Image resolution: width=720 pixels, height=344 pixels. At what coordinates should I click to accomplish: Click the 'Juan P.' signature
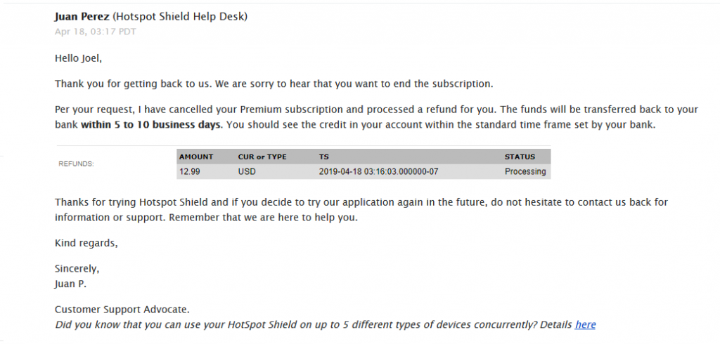point(70,284)
